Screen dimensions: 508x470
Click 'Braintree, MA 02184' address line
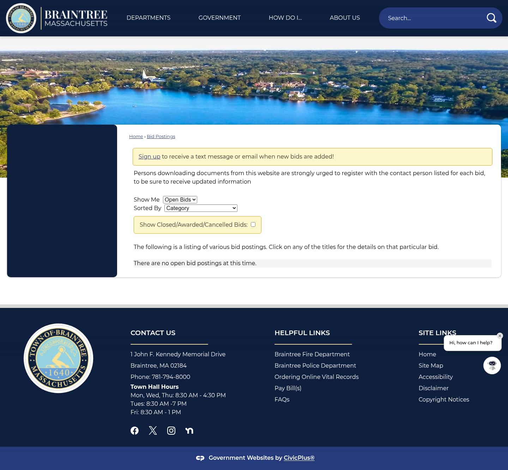(158, 365)
